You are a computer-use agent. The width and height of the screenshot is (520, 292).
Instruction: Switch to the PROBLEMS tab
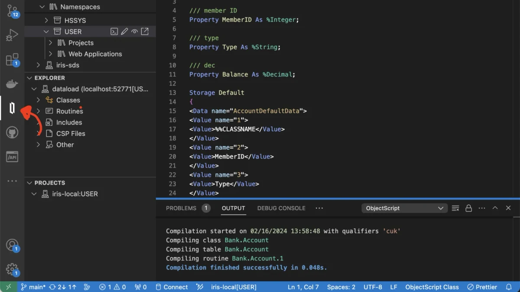pyautogui.click(x=181, y=208)
